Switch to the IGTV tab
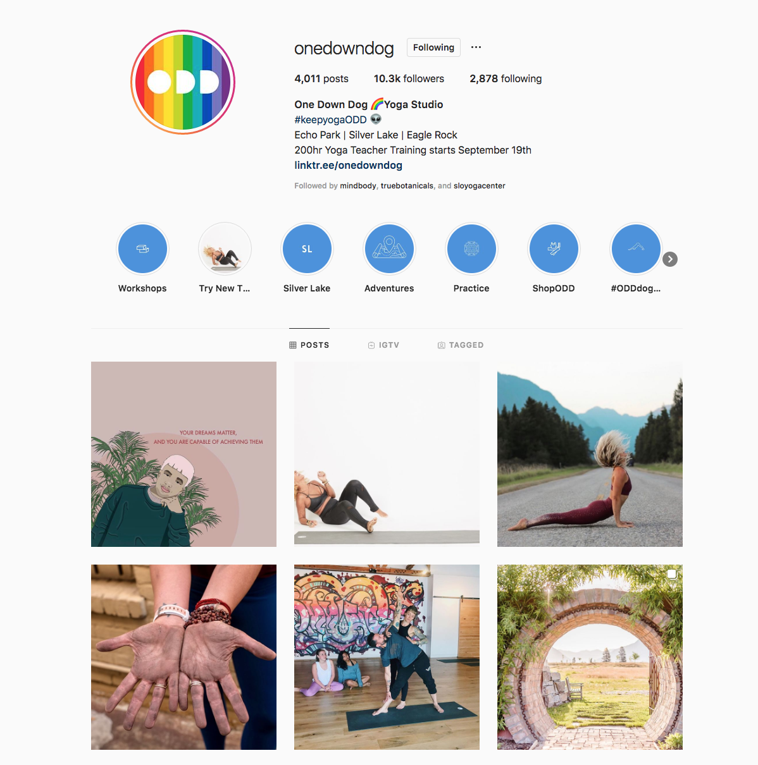 383,345
